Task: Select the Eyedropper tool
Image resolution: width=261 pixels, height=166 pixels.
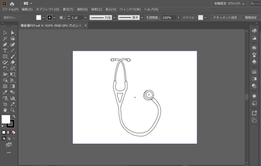Action: (x=5, y=92)
